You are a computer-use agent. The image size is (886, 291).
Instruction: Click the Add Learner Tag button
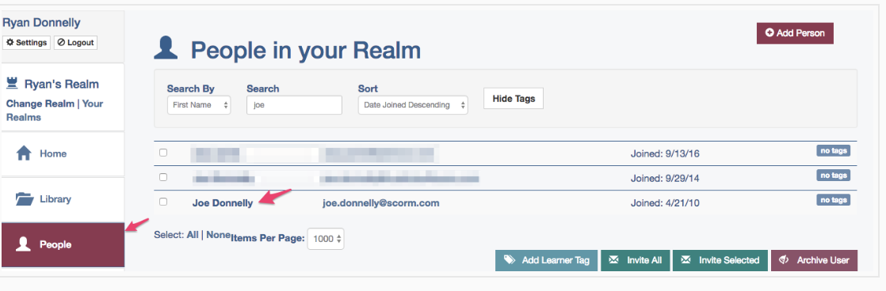(546, 260)
